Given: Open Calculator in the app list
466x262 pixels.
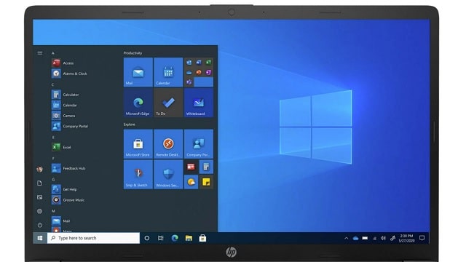Looking at the screenshot, I should click(x=66, y=95).
